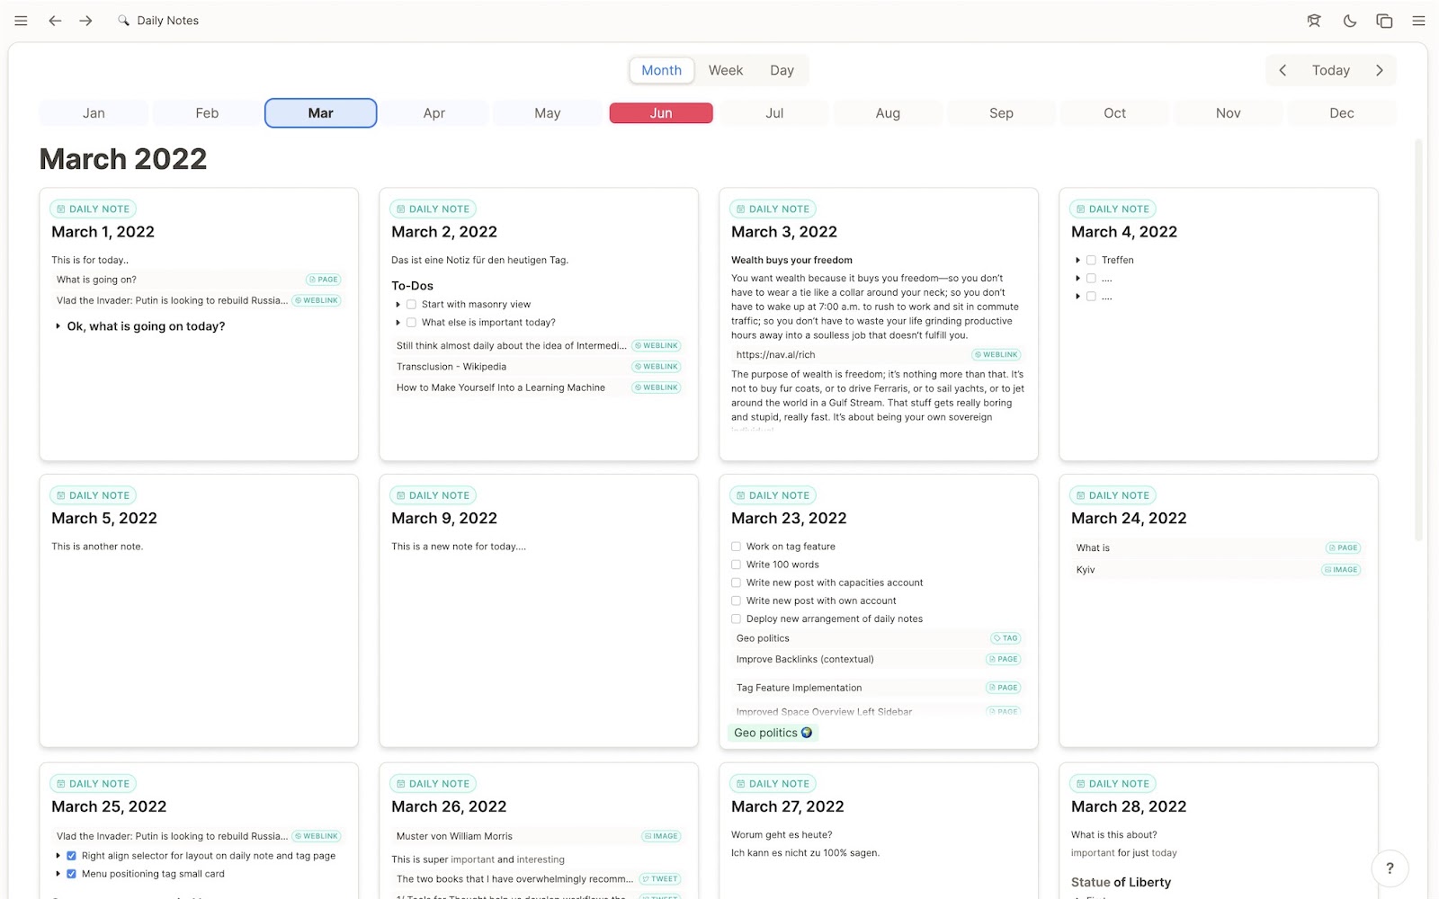The height and width of the screenshot is (899, 1439).
Task: Switch to the Week view tab
Action: click(725, 69)
